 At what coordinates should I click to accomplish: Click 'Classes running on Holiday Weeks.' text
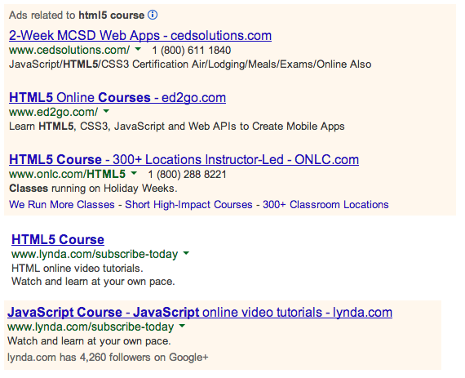coord(93,189)
